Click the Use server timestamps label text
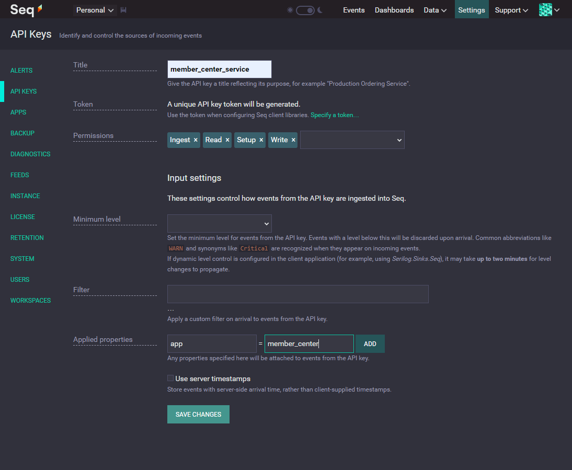The image size is (572, 470). 213,379
